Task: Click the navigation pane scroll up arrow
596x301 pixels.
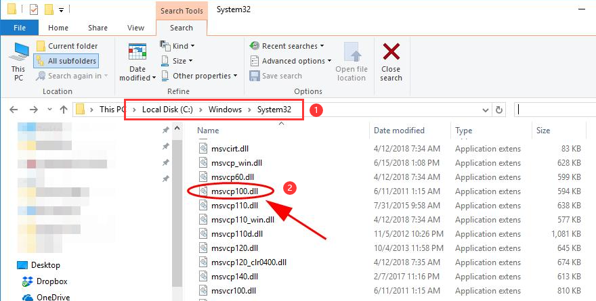Action: pyautogui.click(x=177, y=129)
